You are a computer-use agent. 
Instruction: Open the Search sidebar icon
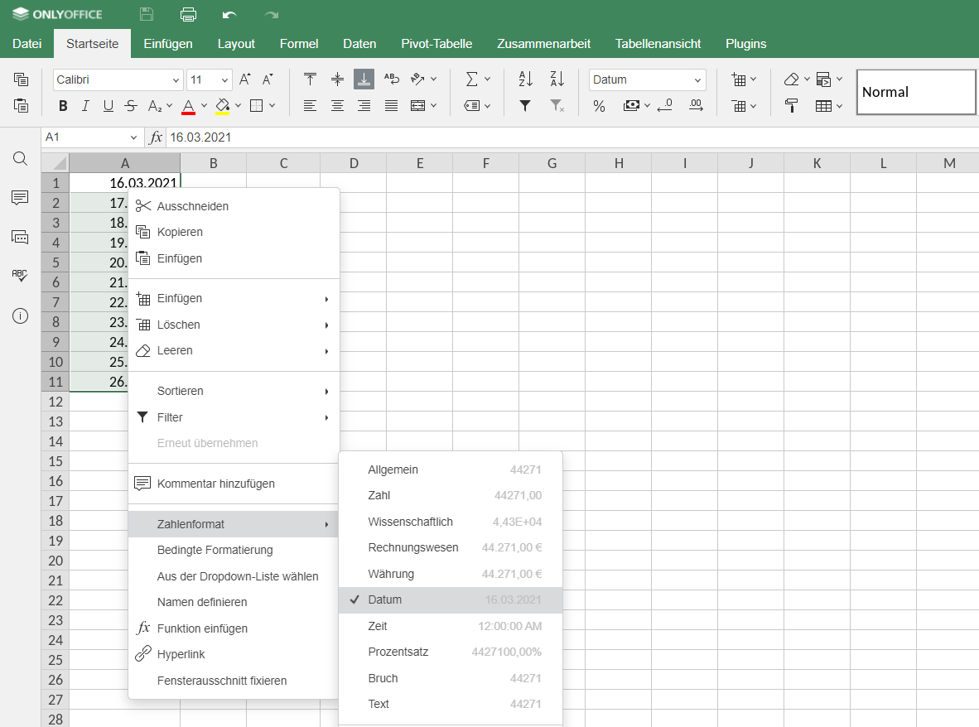coord(20,158)
